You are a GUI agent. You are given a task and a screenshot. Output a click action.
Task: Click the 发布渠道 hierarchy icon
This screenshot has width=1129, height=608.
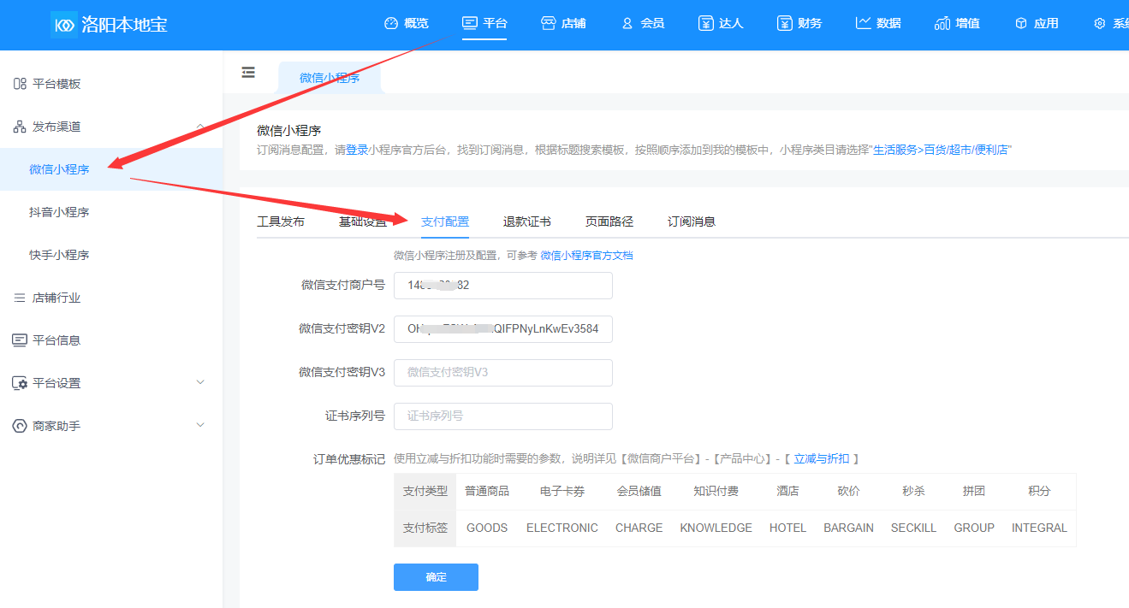[20, 127]
